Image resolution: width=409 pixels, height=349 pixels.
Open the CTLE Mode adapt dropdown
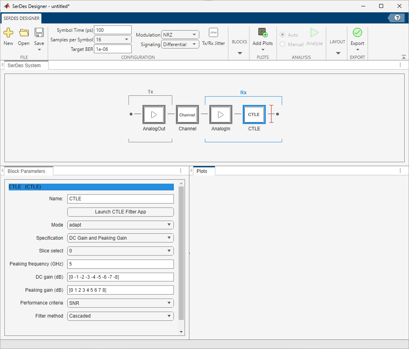pyautogui.click(x=121, y=225)
